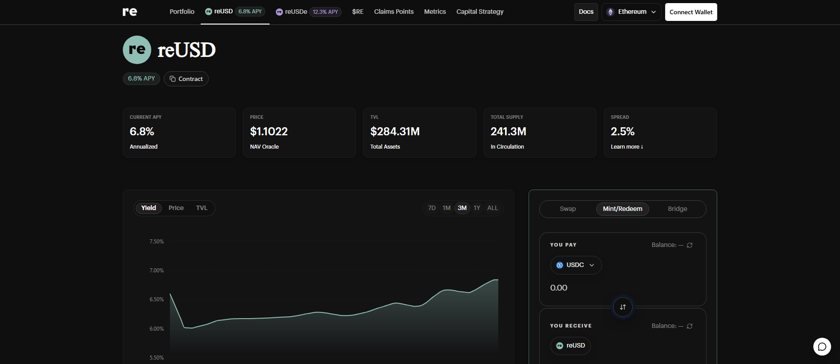Open the chat support bubble
The image size is (840, 364).
tap(822, 347)
